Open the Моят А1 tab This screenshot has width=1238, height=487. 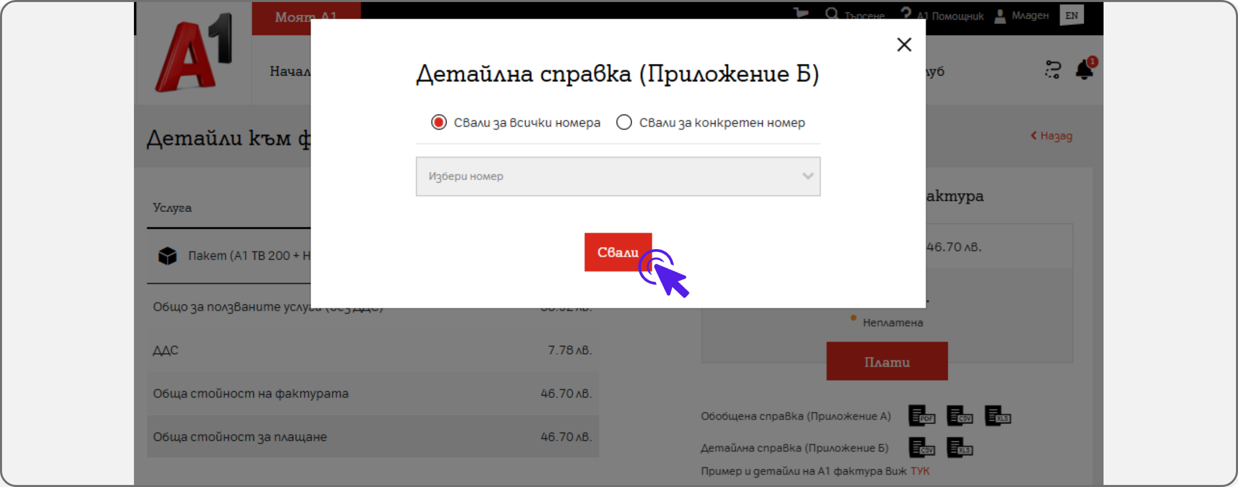[306, 17]
